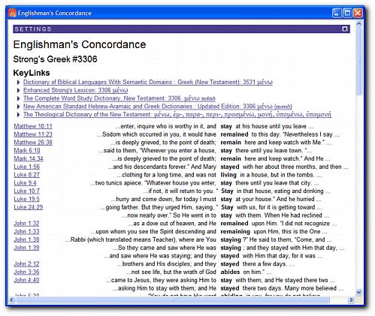This screenshot has height=316, width=375.
Task: Click the horizontal scrollbar right arrow
Action: tap(352, 299)
